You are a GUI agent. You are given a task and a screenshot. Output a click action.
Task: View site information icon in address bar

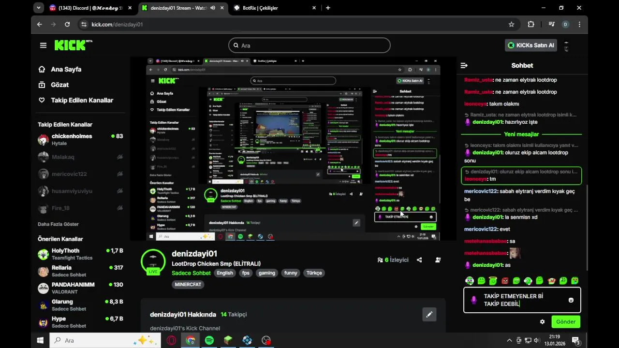click(84, 24)
